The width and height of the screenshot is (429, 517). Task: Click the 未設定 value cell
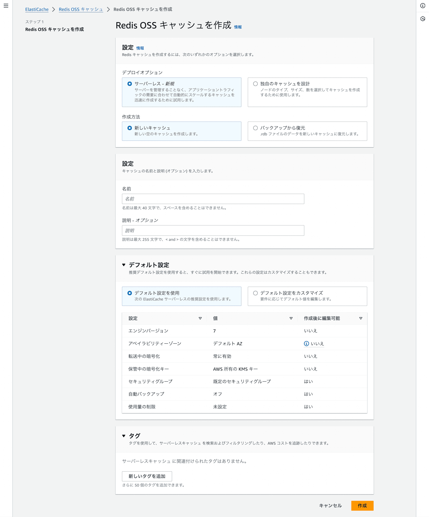point(220,407)
